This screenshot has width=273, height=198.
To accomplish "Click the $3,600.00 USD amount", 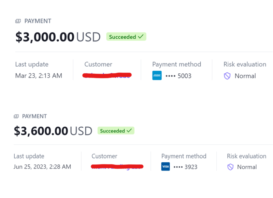I will (53, 131).
